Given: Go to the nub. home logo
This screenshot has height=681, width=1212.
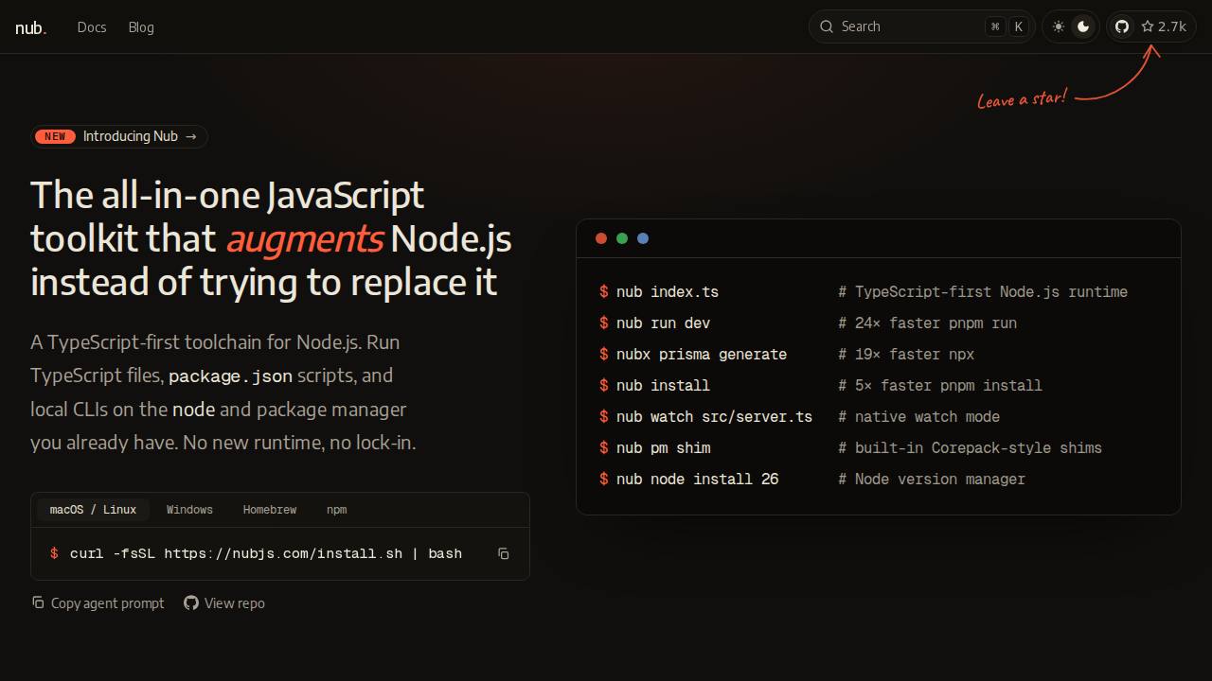Looking at the screenshot, I should pyautogui.click(x=31, y=27).
